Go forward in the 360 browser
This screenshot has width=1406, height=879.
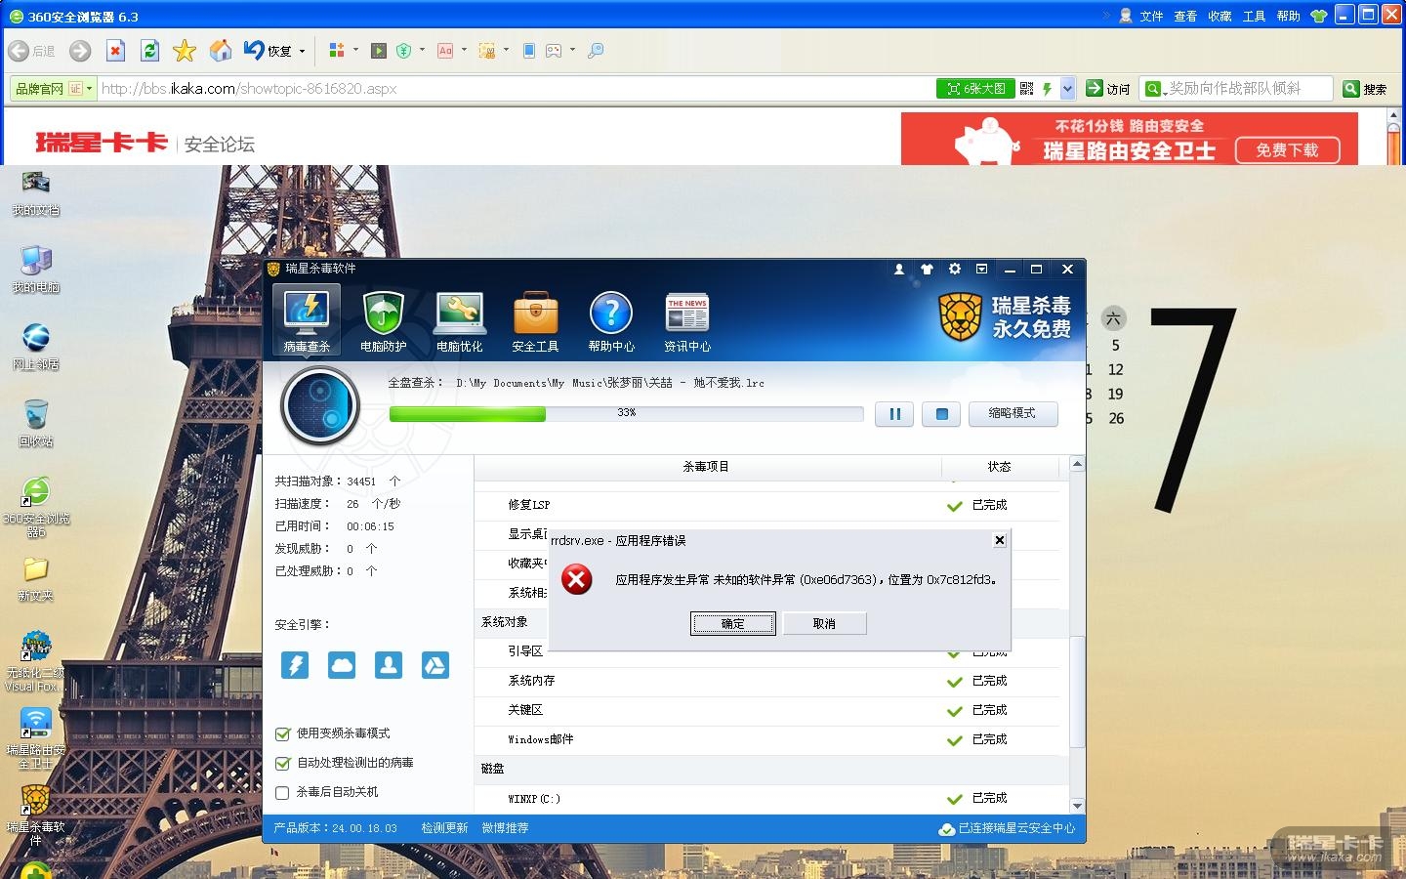[x=80, y=51]
